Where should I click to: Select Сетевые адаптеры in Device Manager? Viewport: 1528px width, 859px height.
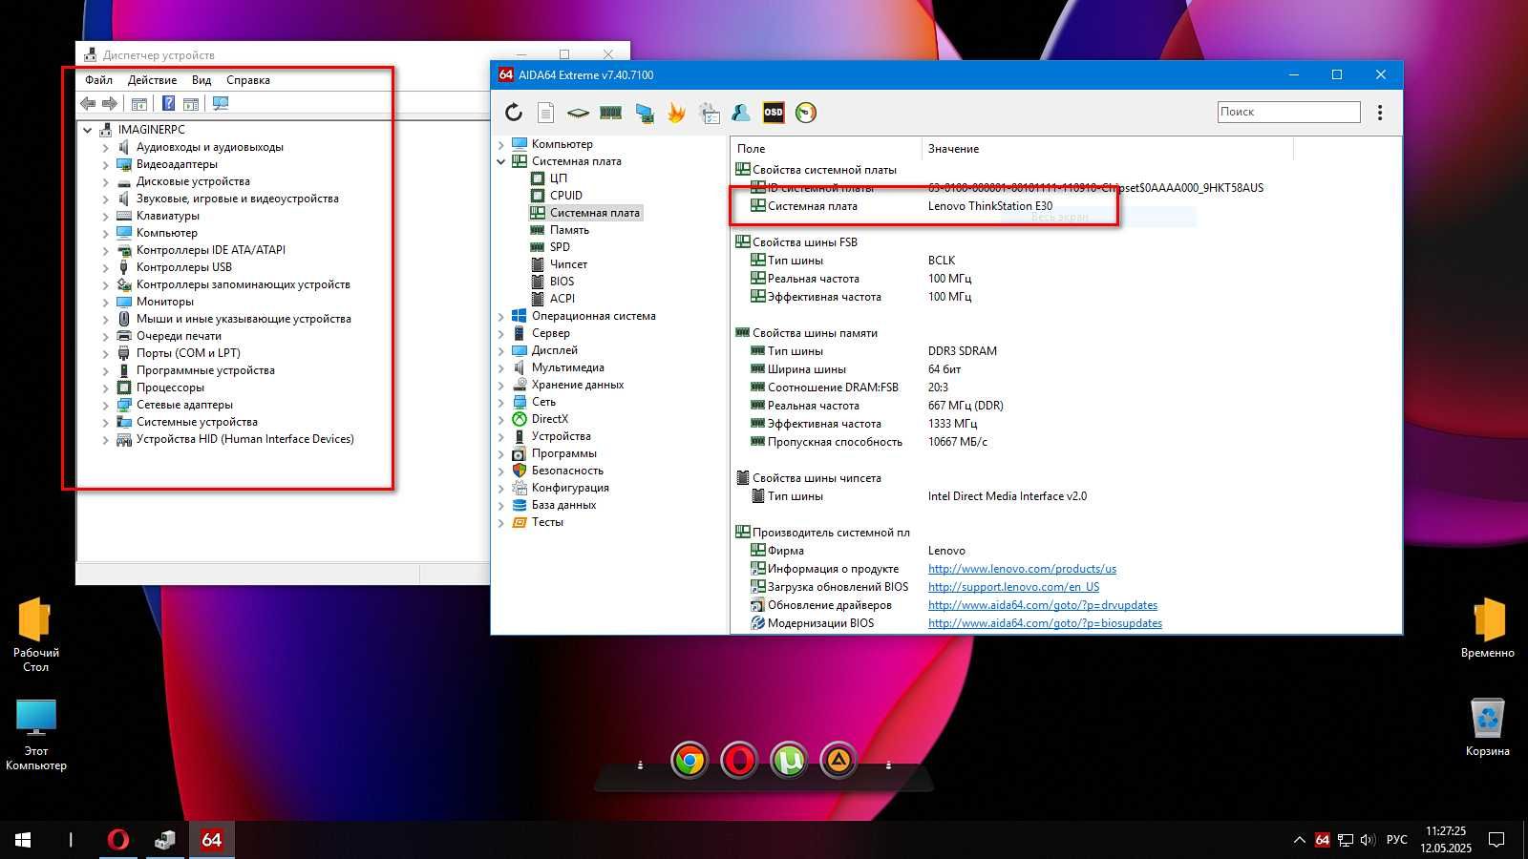184,405
